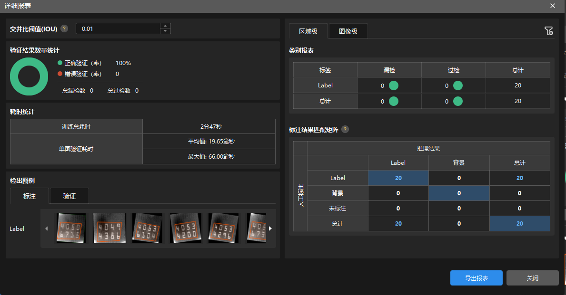
Task: Select the 验证 tab under 检出图例
Action: coord(70,196)
